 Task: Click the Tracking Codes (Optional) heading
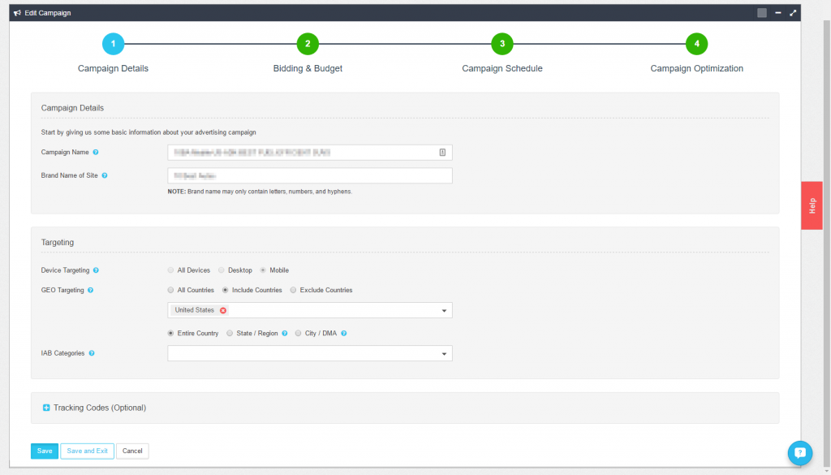100,408
